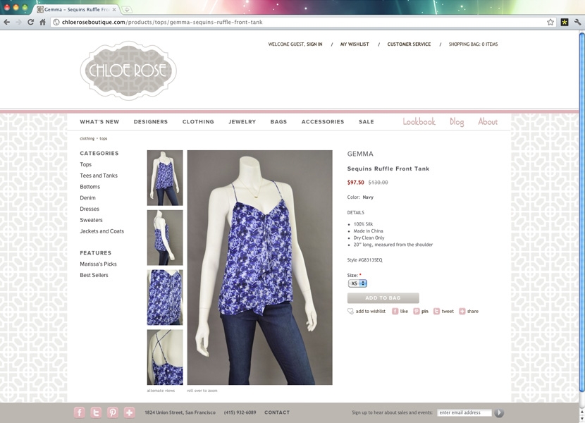Click the Sign In link

click(314, 44)
